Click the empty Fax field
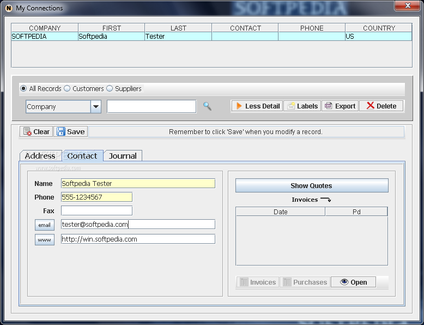This screenshot has height=325, width=424. pos(97,210)
